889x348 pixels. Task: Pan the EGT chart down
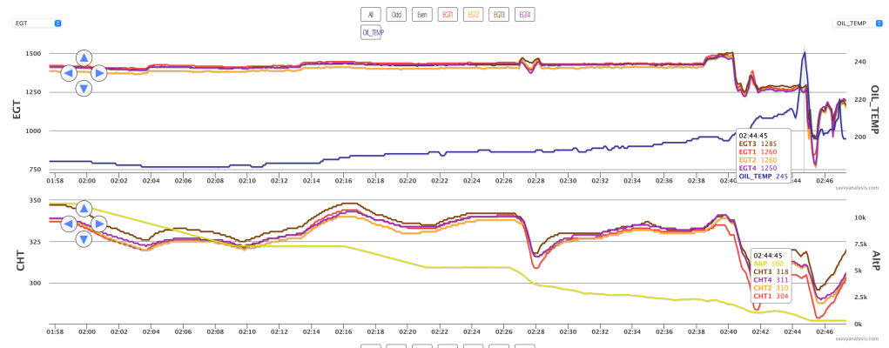point(84,88)
